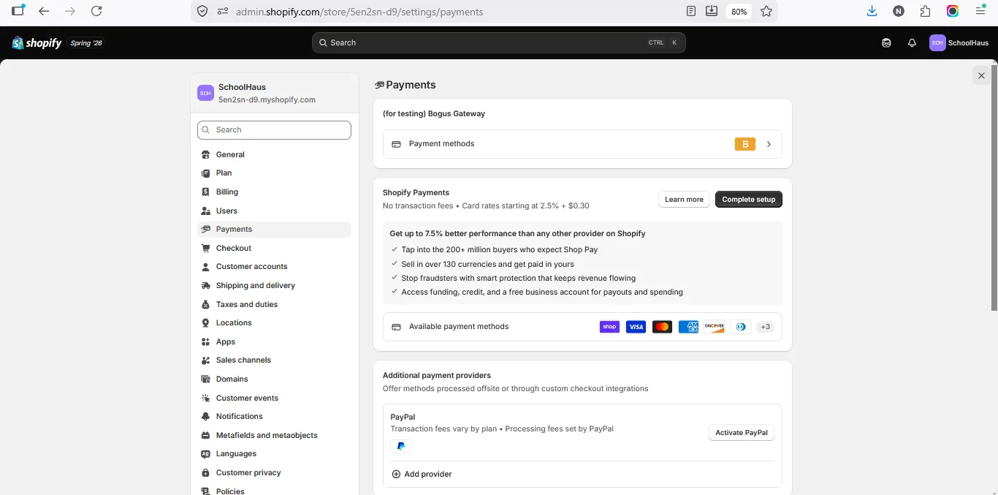Open the notifications bell icon
Image resolution: width=998 pixels, height=495 pixels.
tap(912, 43)
